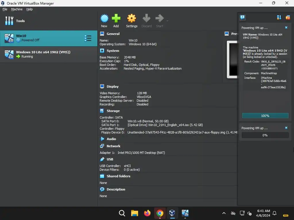Open the Machine menu

[17, 9]
